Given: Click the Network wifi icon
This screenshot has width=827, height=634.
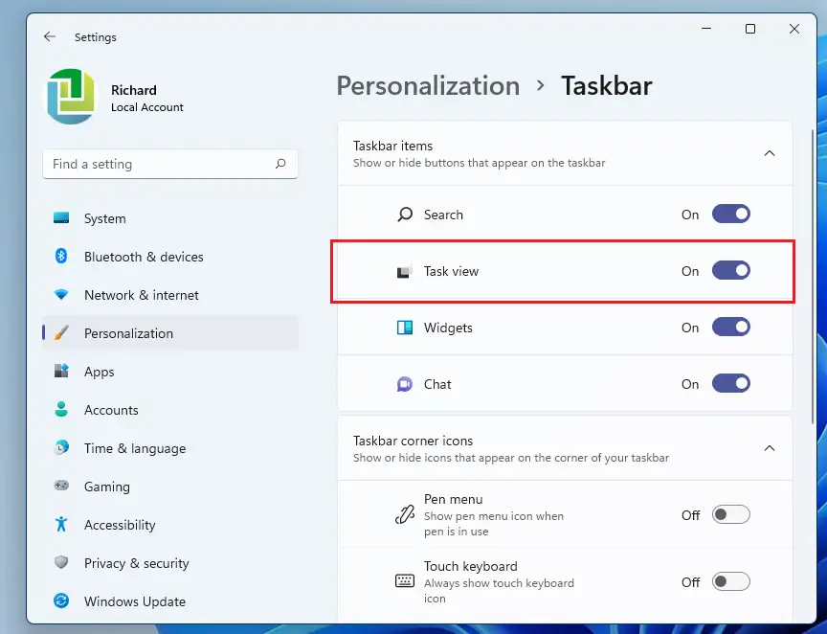Looking at the screenshot, I should coord(61,294).
